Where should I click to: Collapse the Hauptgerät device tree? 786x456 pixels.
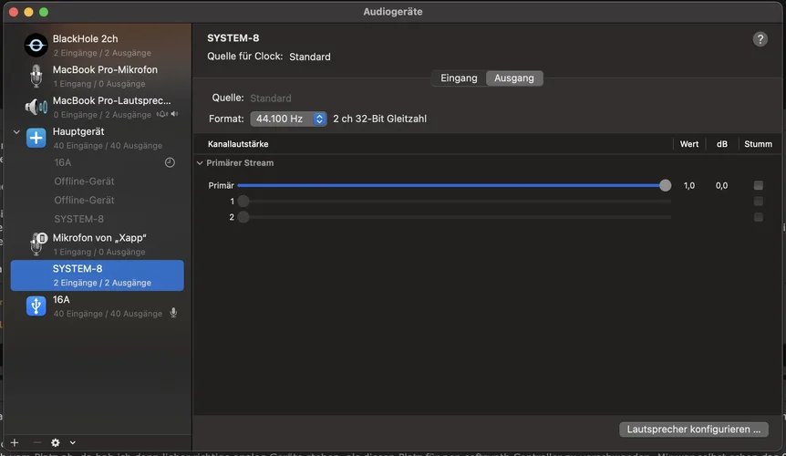(x=16, y=132)
